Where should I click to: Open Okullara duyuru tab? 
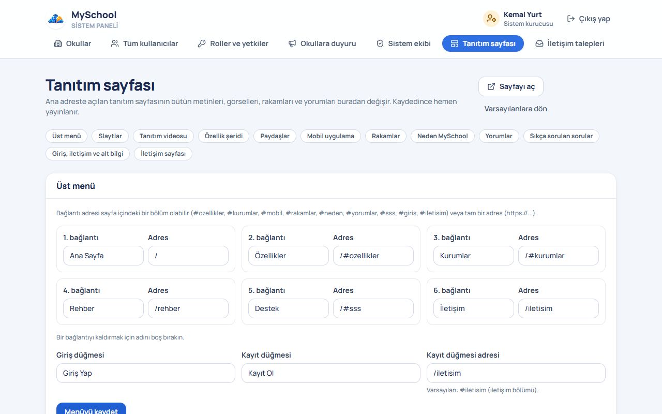click(322, 43)
